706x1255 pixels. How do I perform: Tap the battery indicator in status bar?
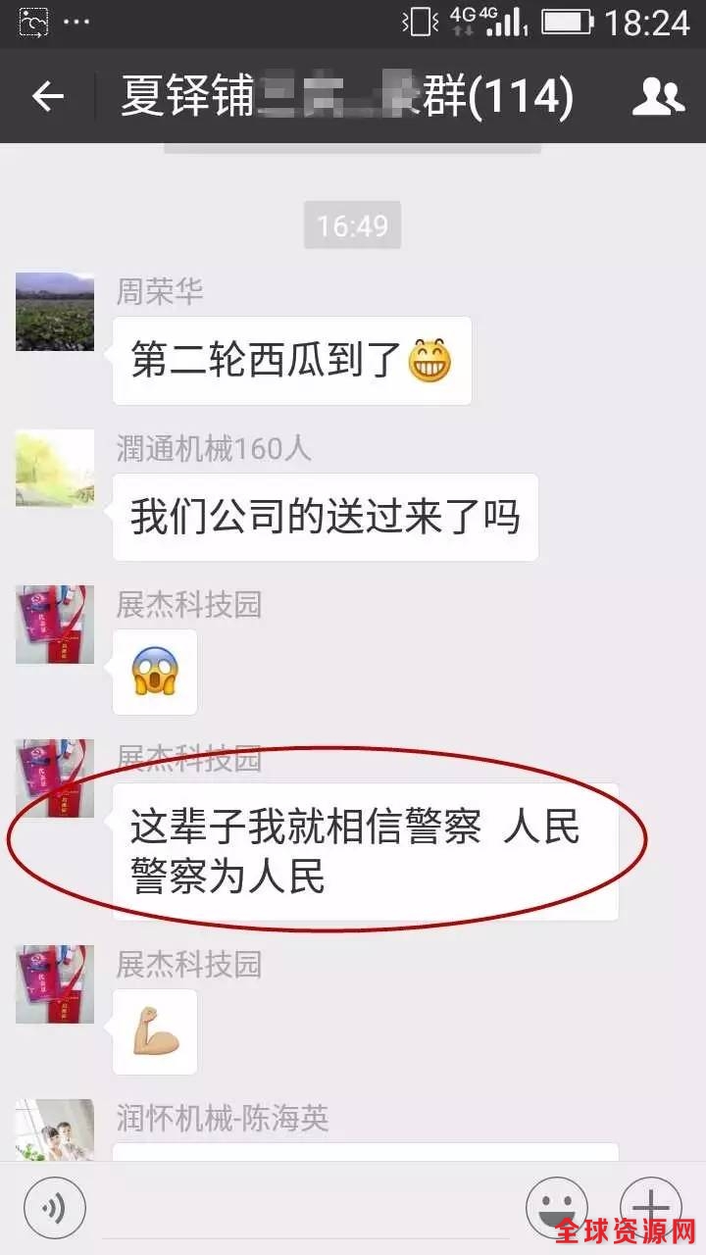[567, 22]
